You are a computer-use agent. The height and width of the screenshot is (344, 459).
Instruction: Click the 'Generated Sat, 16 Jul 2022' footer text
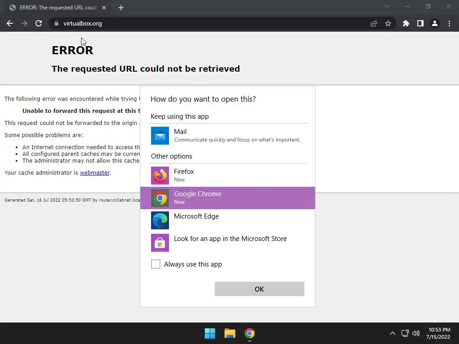click(72, 200)
